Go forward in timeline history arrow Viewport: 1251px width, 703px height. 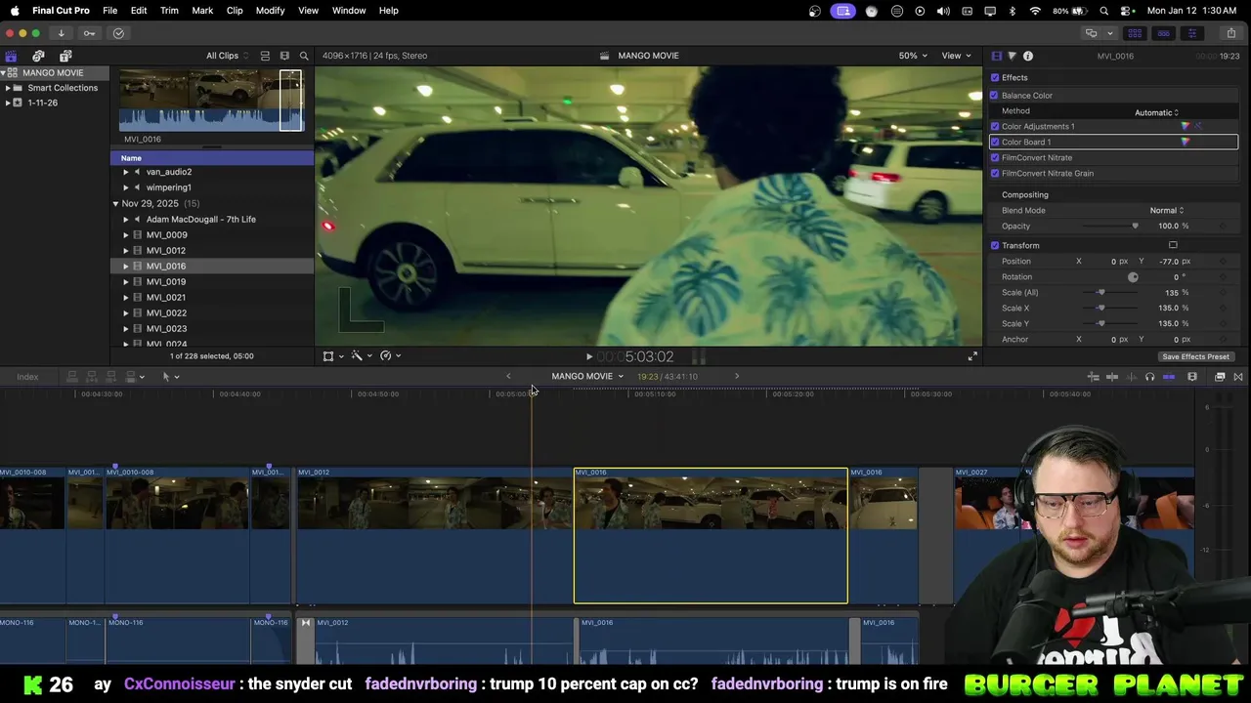click(x=737, y=376)
